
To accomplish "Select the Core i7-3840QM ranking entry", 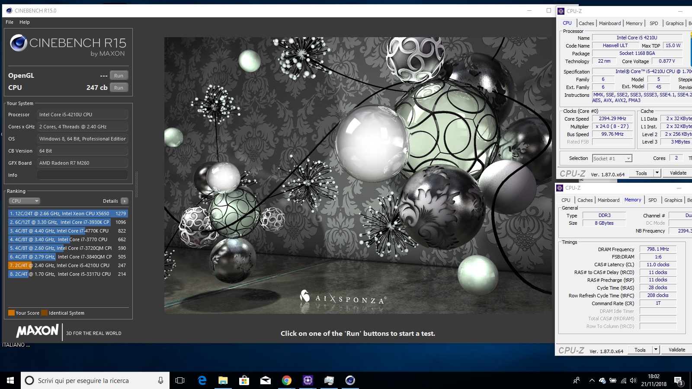I will point(68,257).
